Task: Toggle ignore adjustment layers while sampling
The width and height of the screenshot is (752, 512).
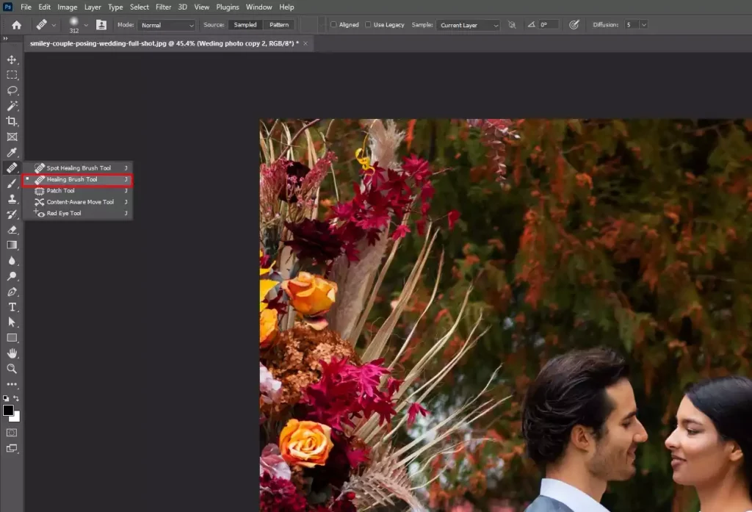Action: pyautogui.click(x=513, y=24)
